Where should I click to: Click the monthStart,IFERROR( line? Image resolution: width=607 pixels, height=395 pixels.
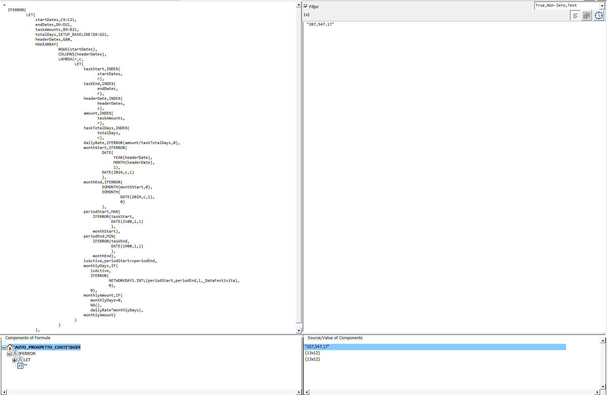pyautogui.click(x=105, y=148)
